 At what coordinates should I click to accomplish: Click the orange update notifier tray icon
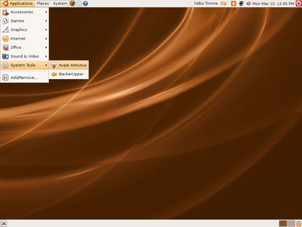(x=233, y=3)
